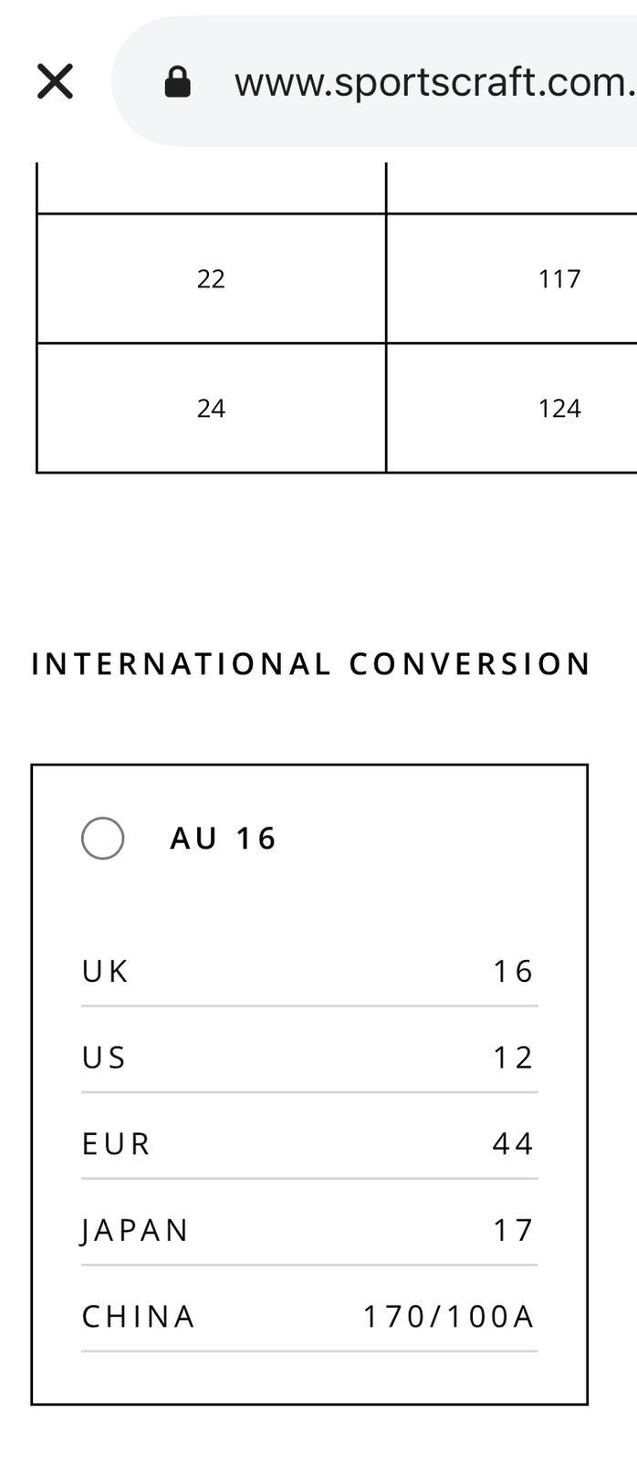Tap the size 22 table cell
The image size is (637, 1460).
211,278
